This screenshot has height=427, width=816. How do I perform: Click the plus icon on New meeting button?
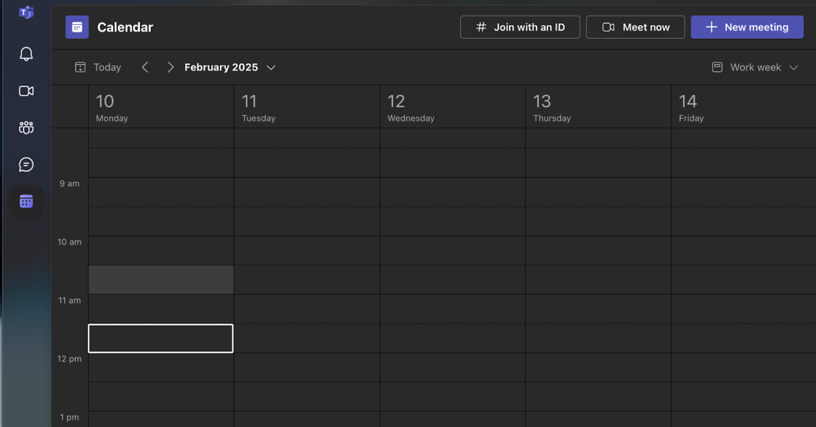pyautogui.click(x=710, y=27)
